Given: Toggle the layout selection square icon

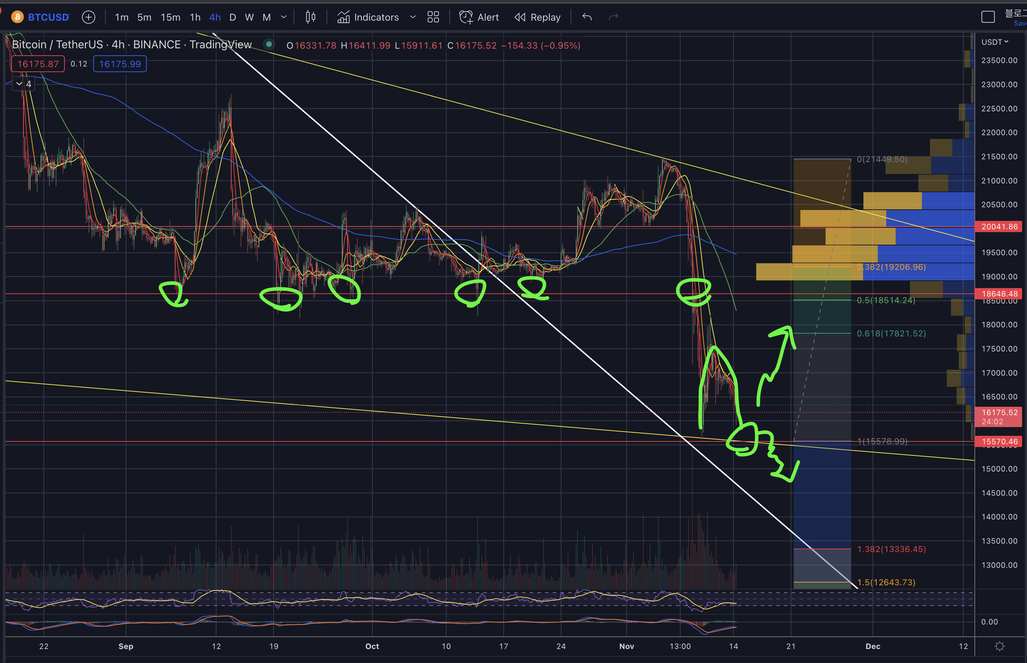Looking at the screenshot, I should (x=988, y=17).
